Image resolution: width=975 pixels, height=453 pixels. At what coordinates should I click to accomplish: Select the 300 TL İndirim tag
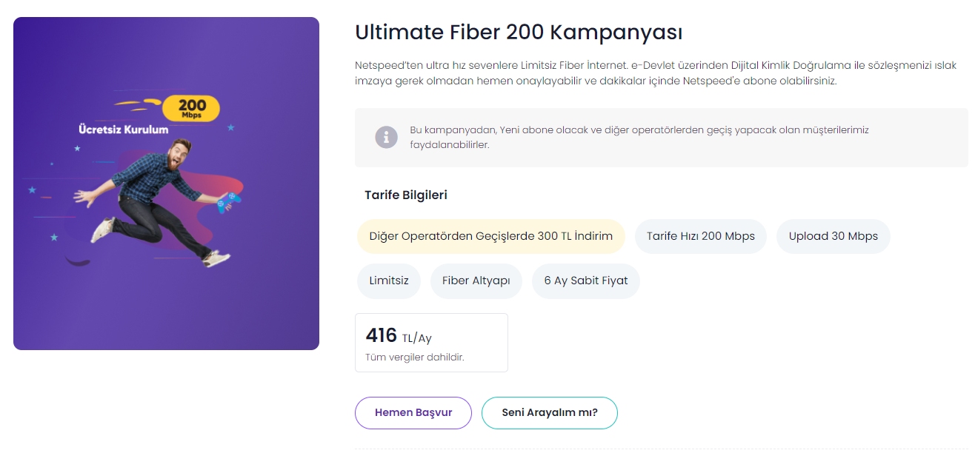pyautogui.click(x=490, y=237)
